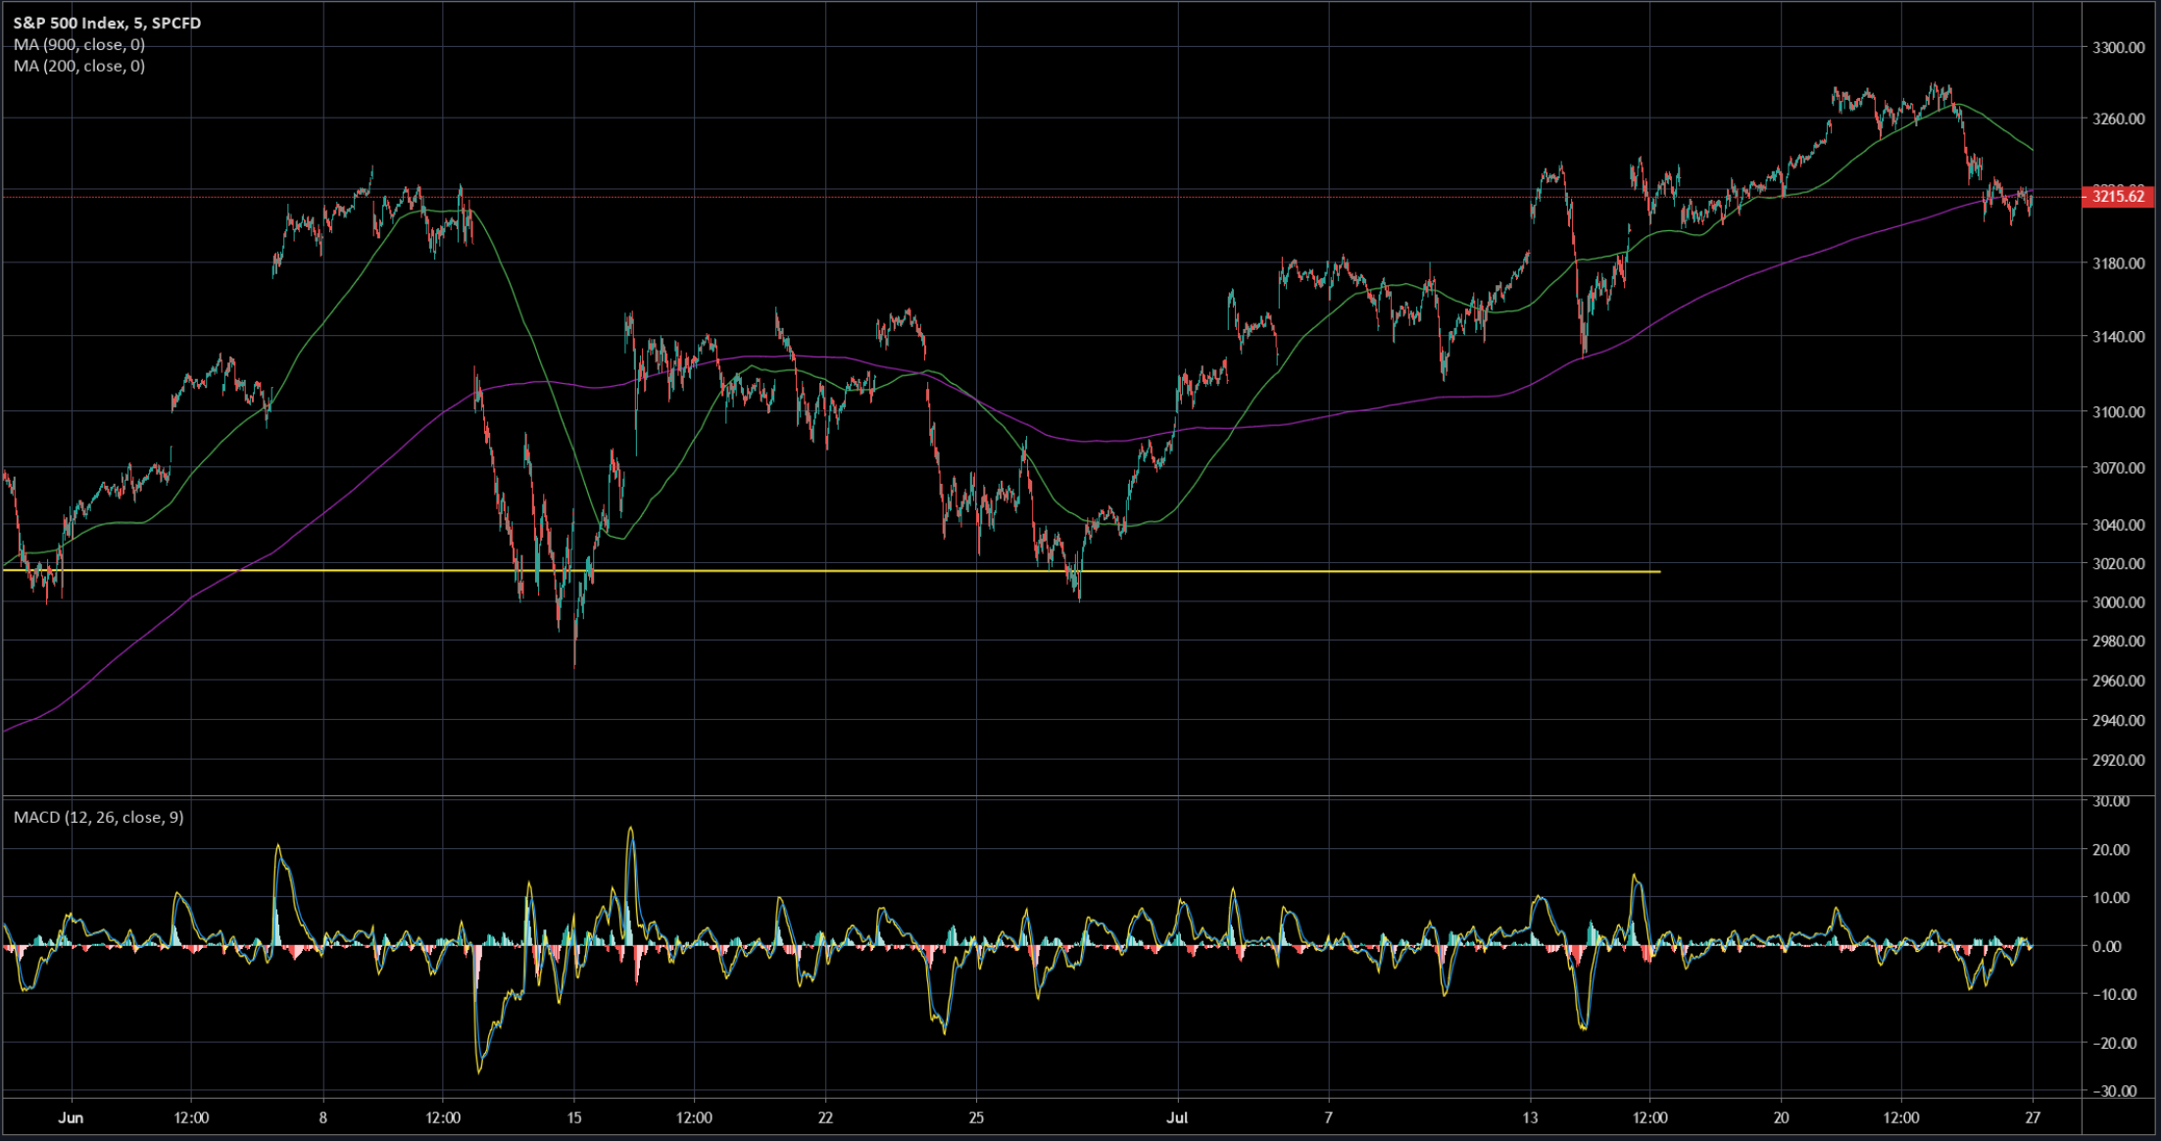Select the yellow horizontal support line

831,571
